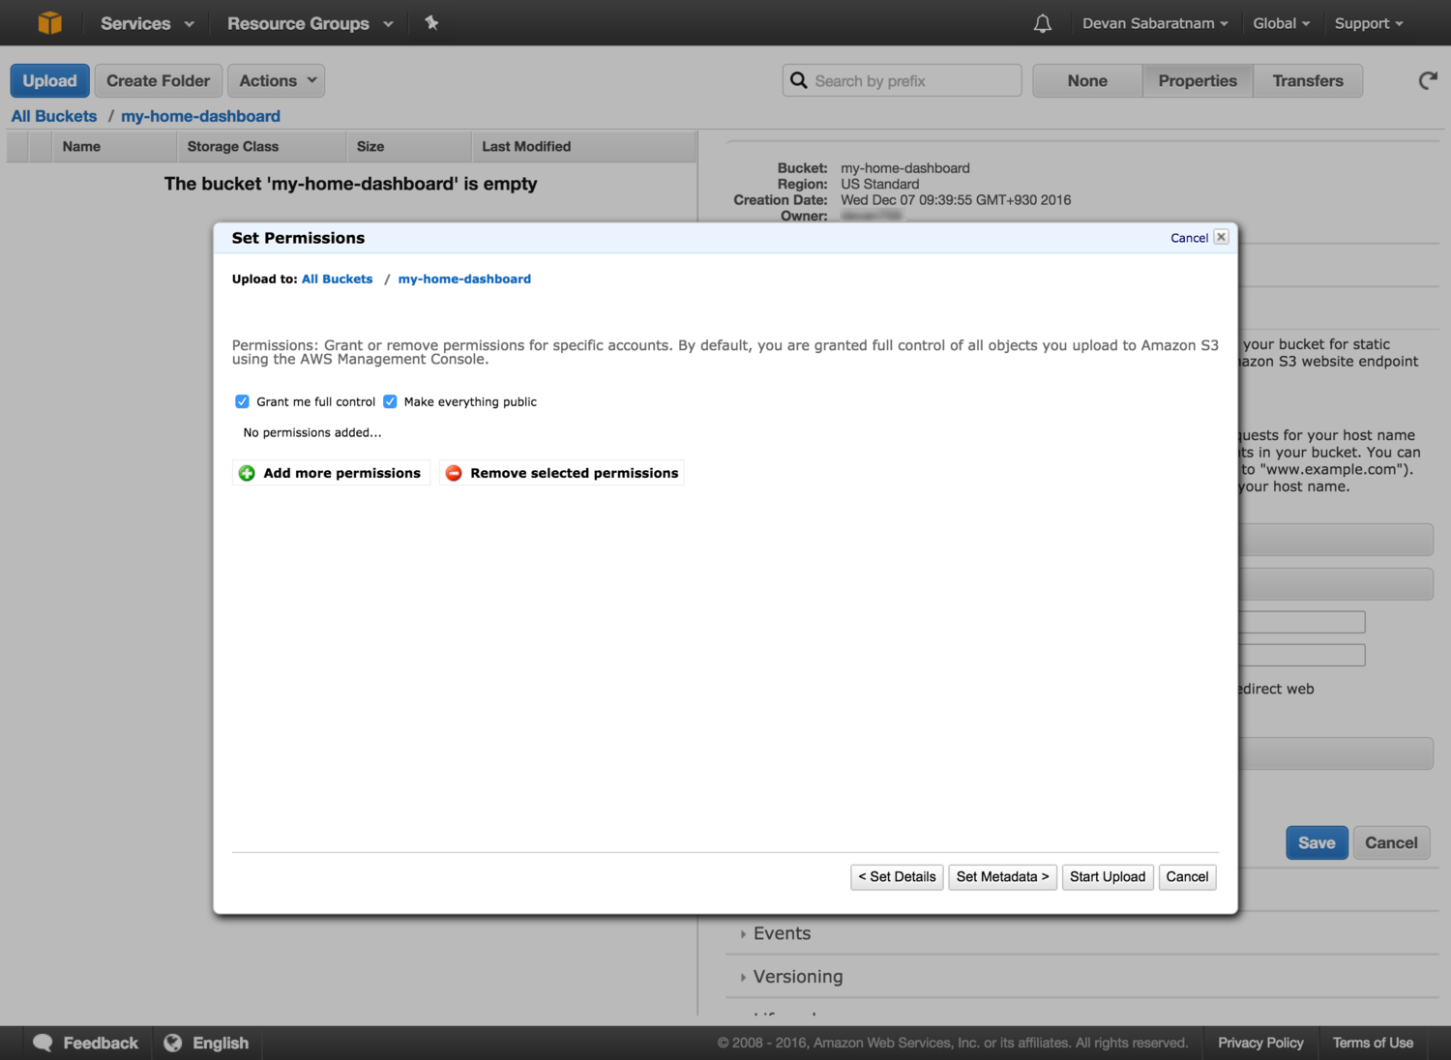Click the refresh icon next to Transfers
Image resolution: width=1451 pixels, height=1060 pixels.
(x=1428, y=81)
